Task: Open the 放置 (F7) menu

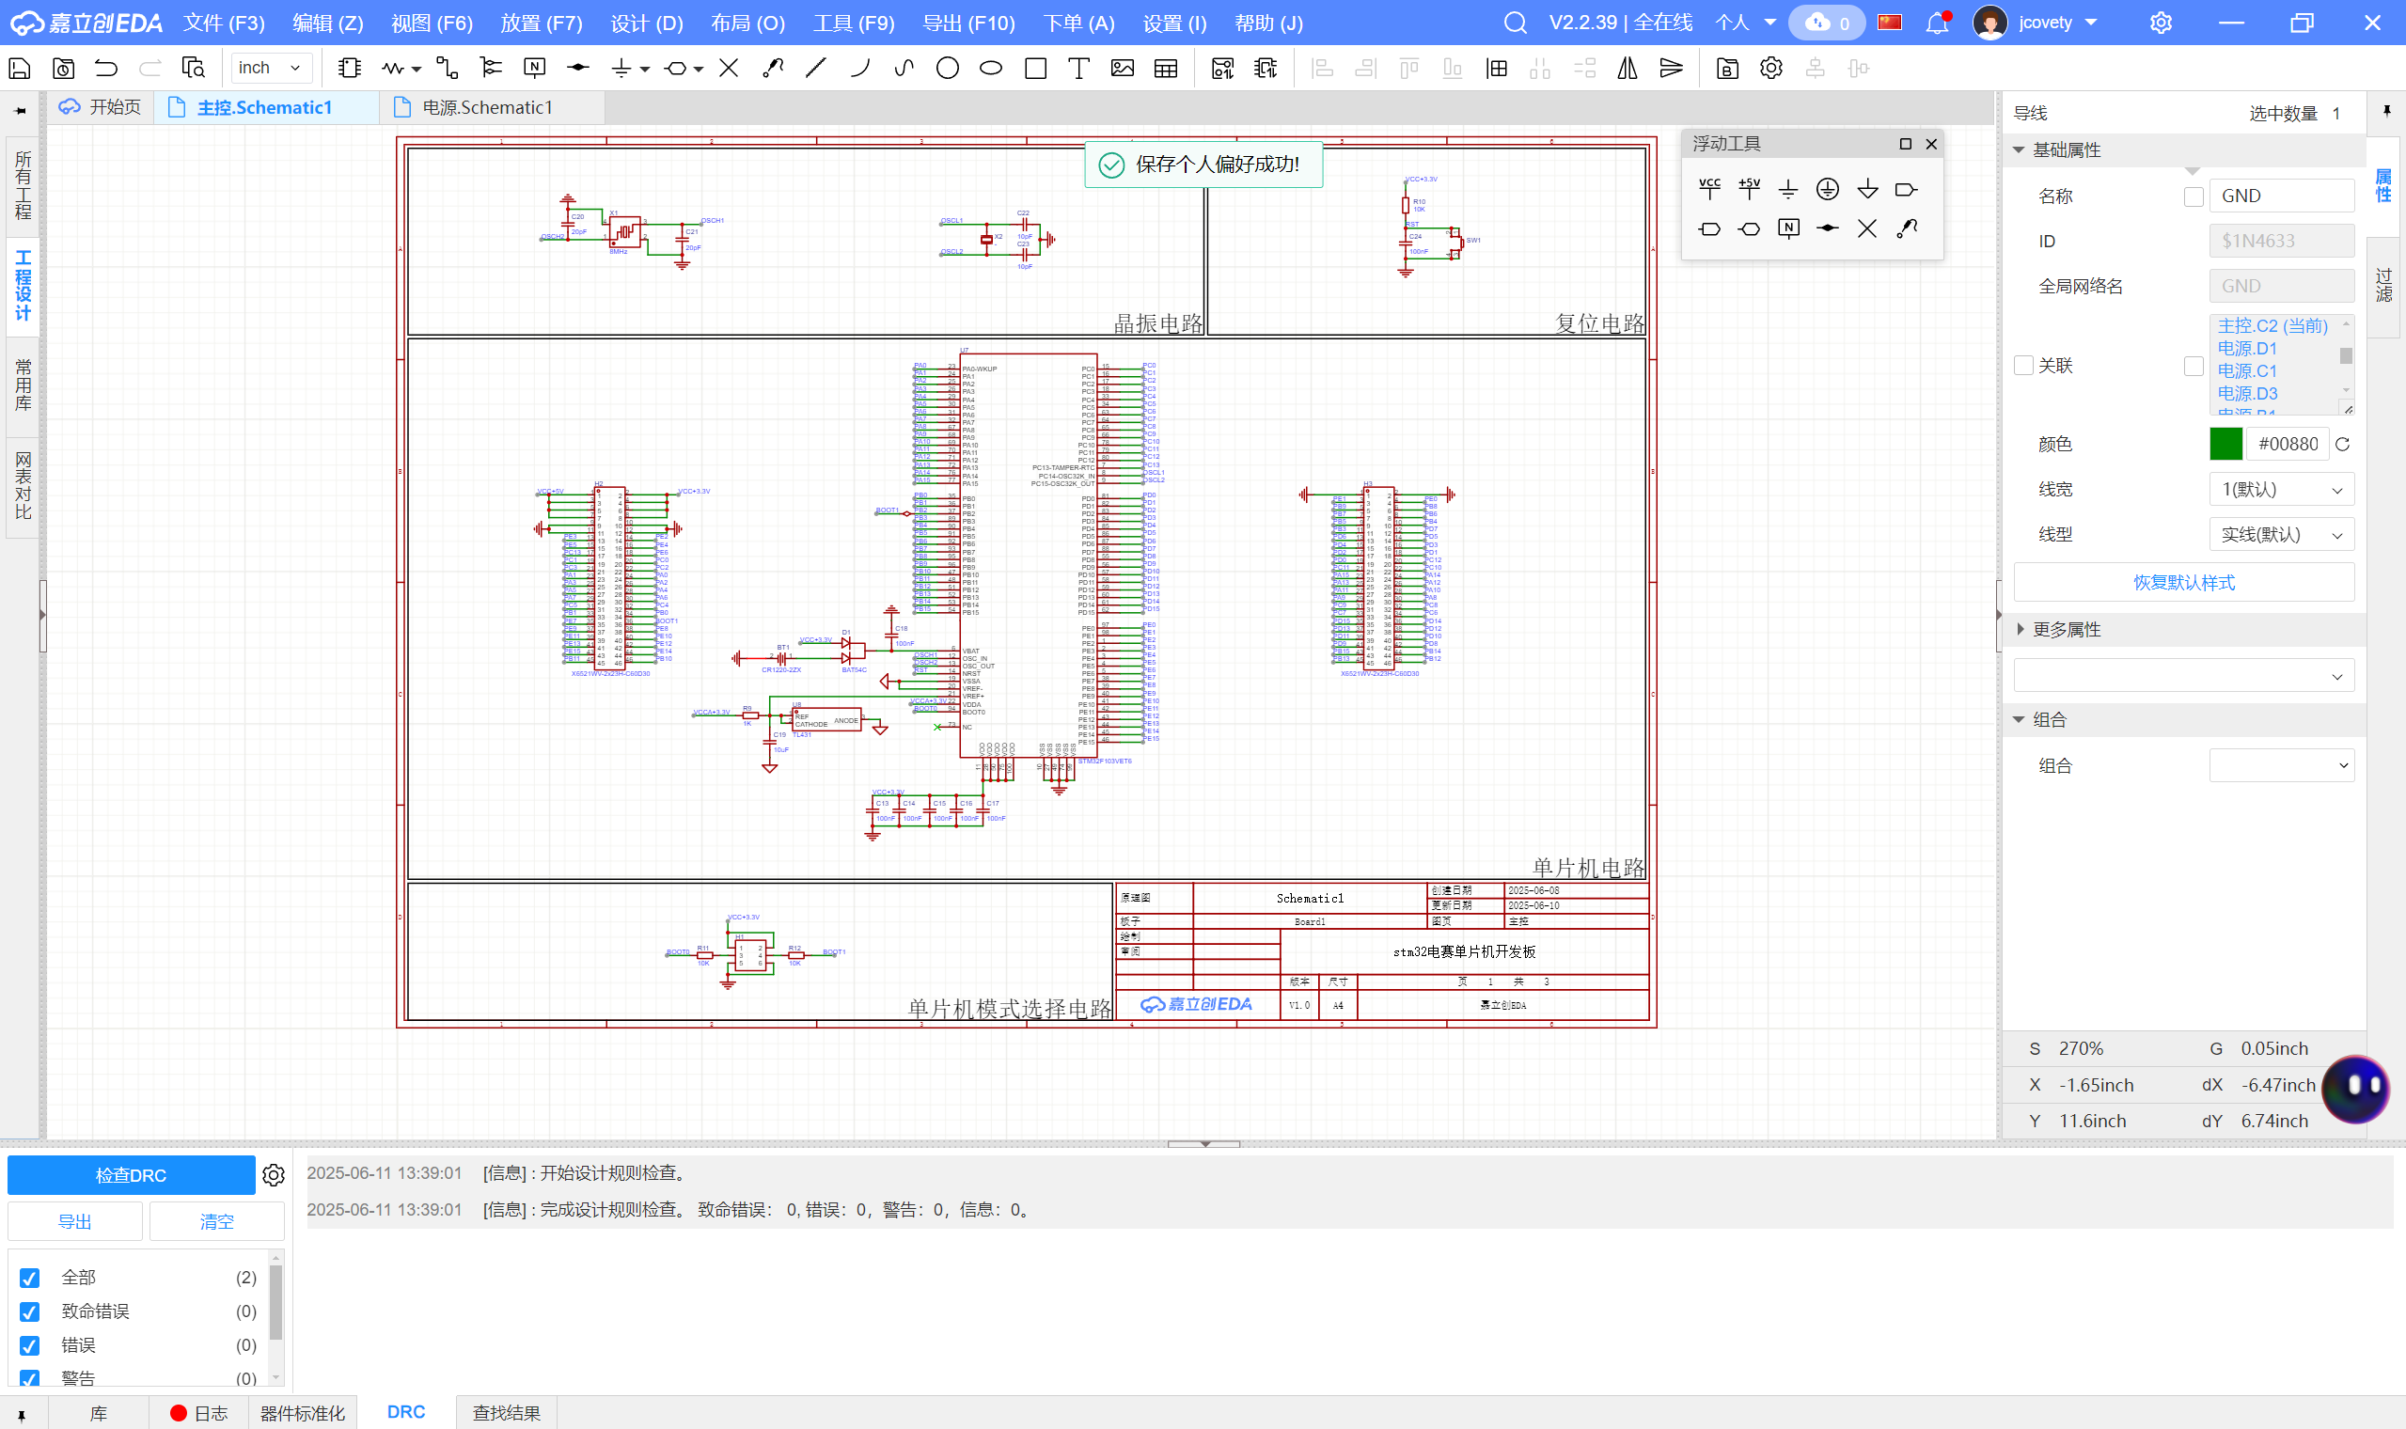Action: tap(541, 24)
